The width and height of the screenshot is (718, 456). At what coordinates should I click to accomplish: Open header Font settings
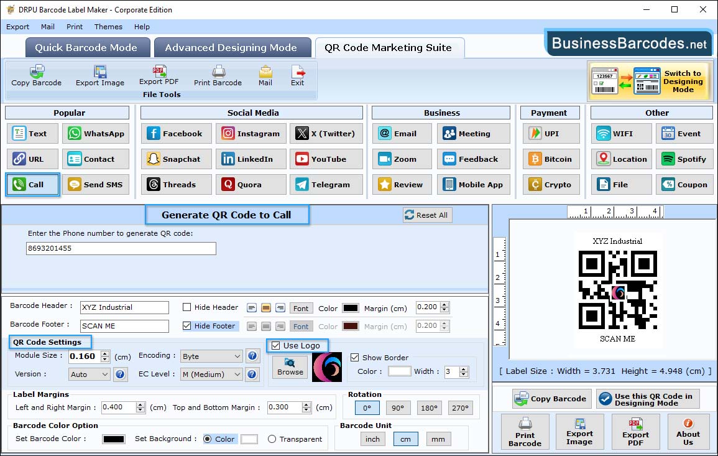coord(301,309)
